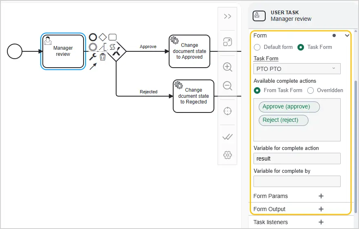
Task: Select the Change dcument state to Regected task
Action: pos(194,96)
